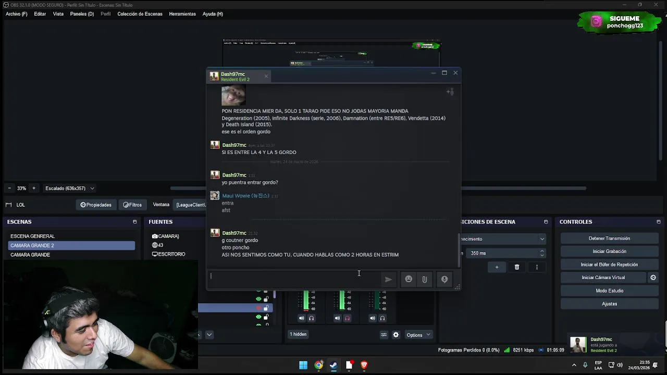Open Colección de Escenas menu
667x375 pixels.
(140, 14)
